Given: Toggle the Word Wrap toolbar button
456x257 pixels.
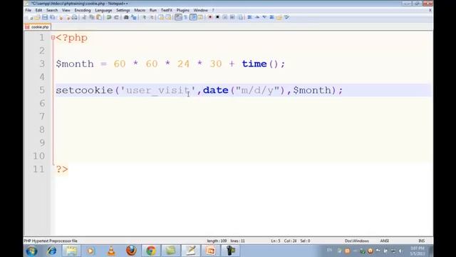Looking at the screenshot, I should click(x=178, y=17).
